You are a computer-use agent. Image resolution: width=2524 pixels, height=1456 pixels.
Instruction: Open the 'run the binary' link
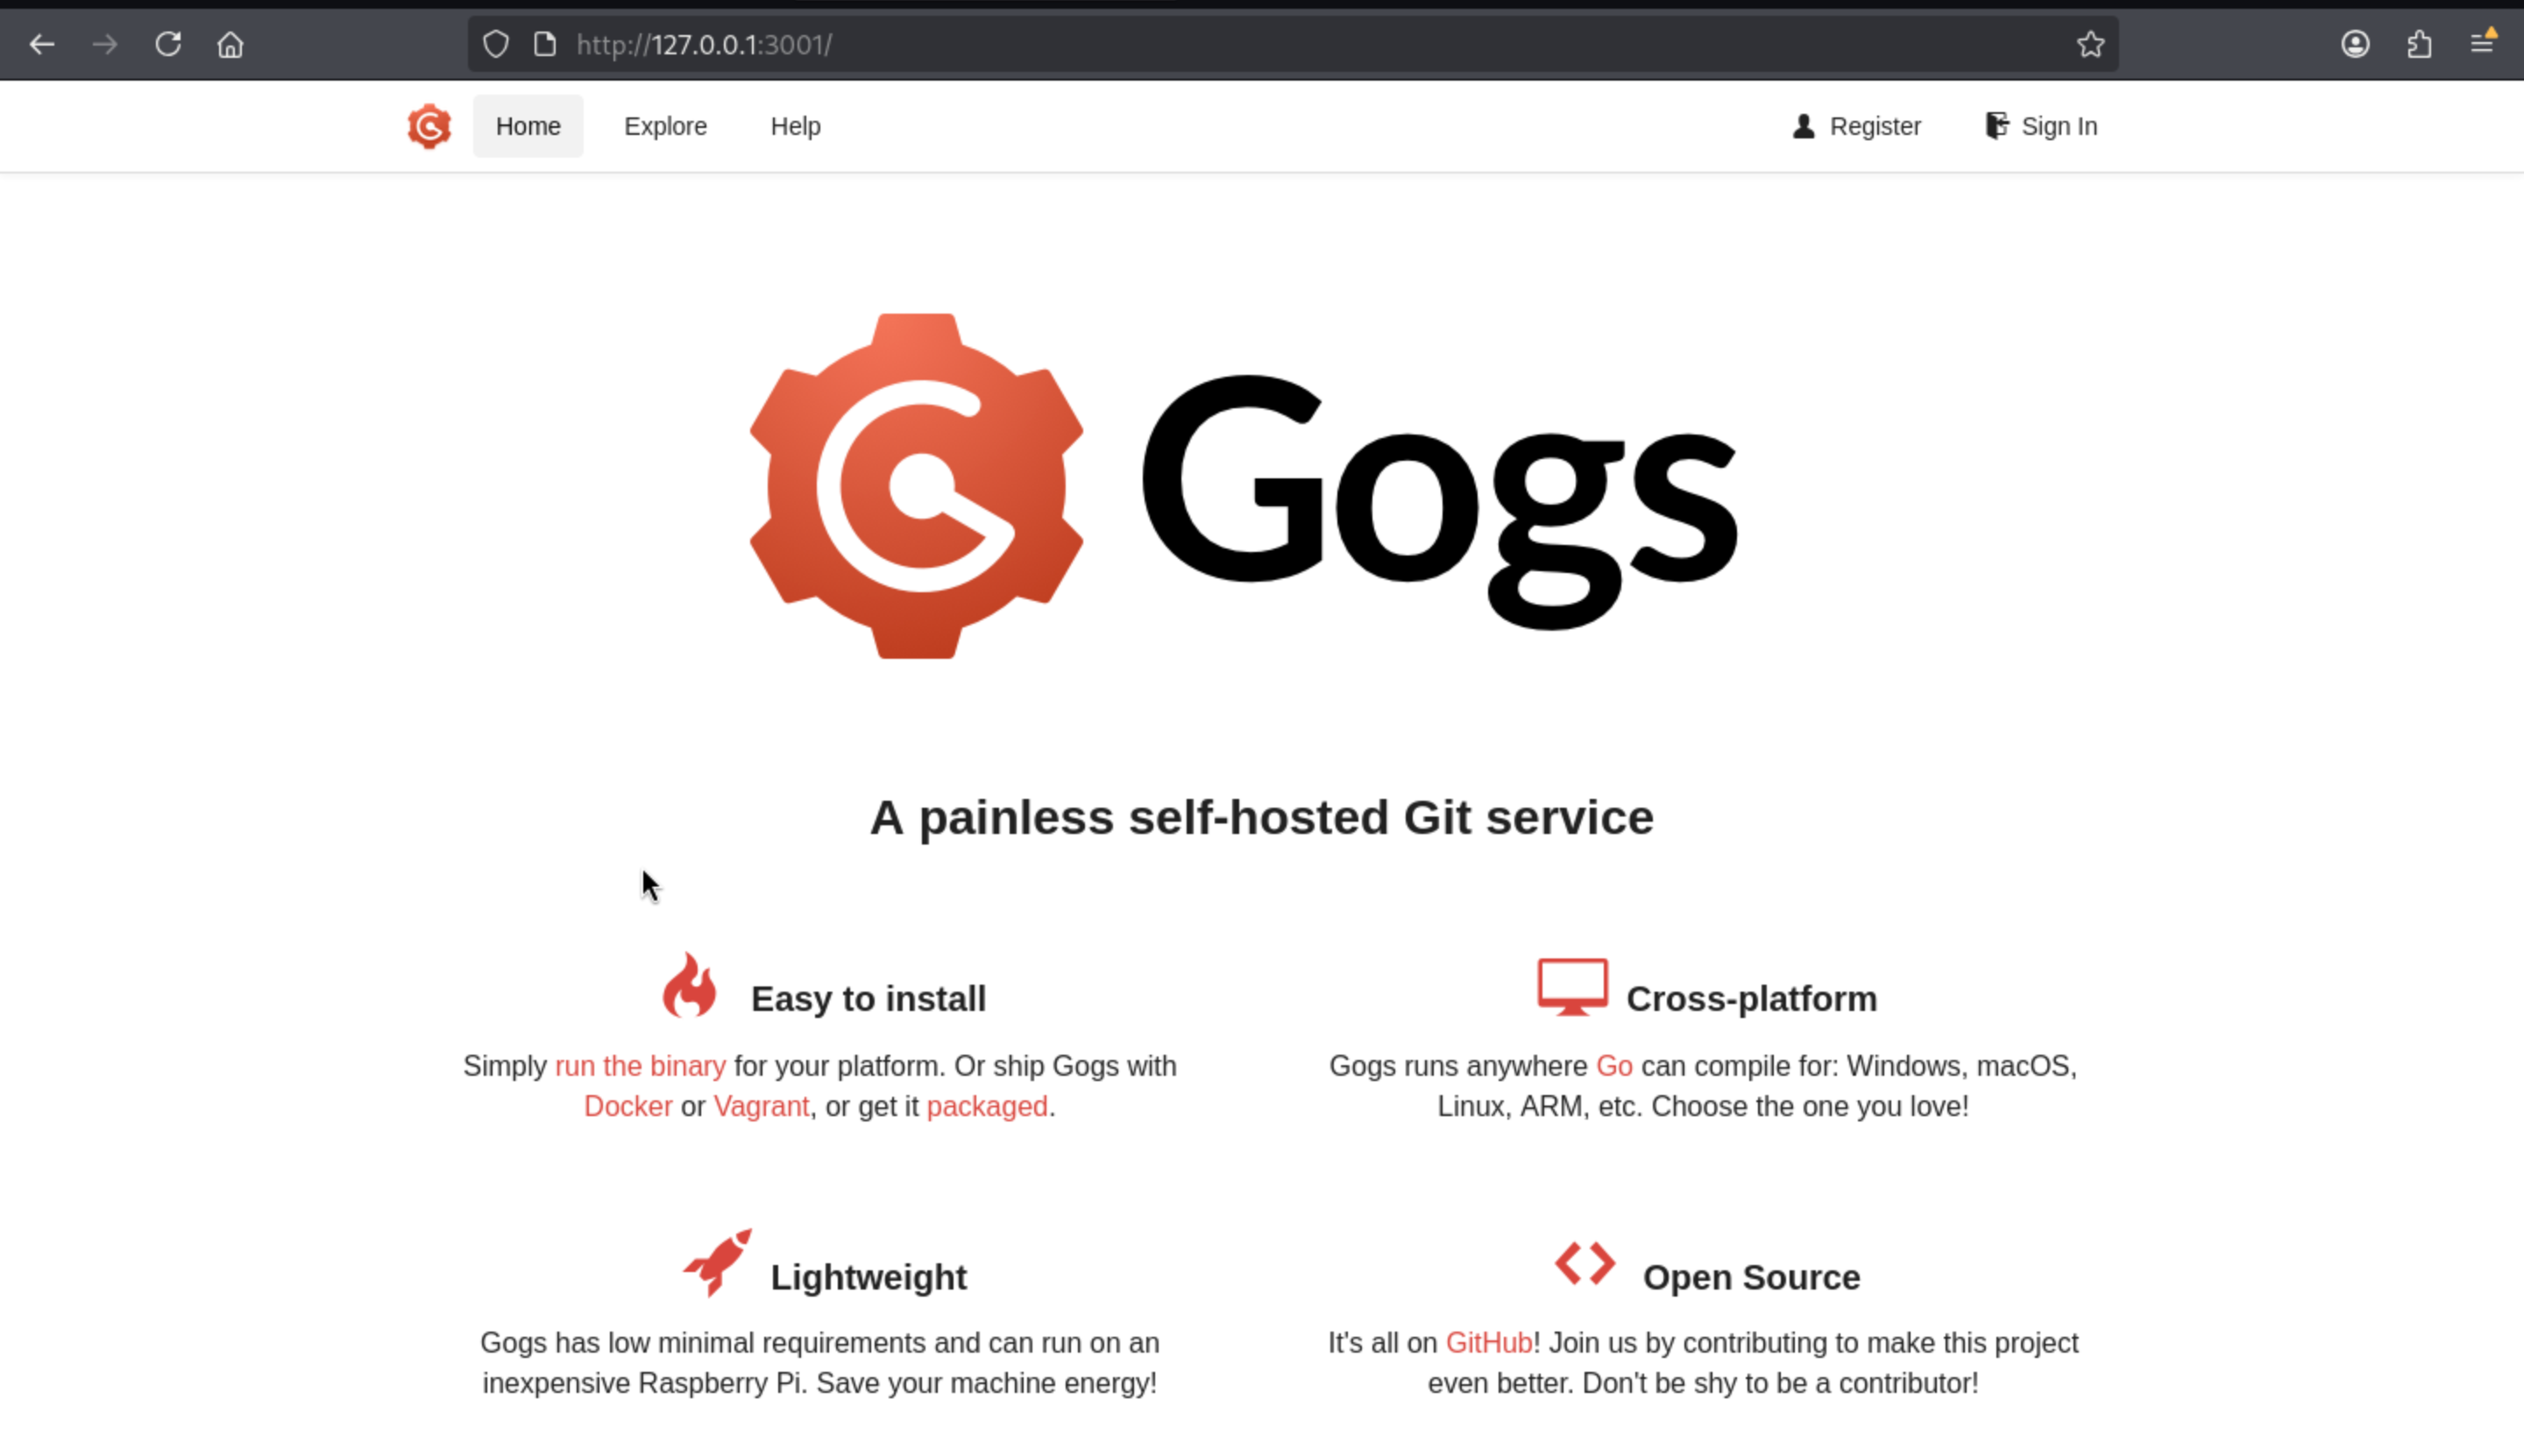coord(641,1066)
